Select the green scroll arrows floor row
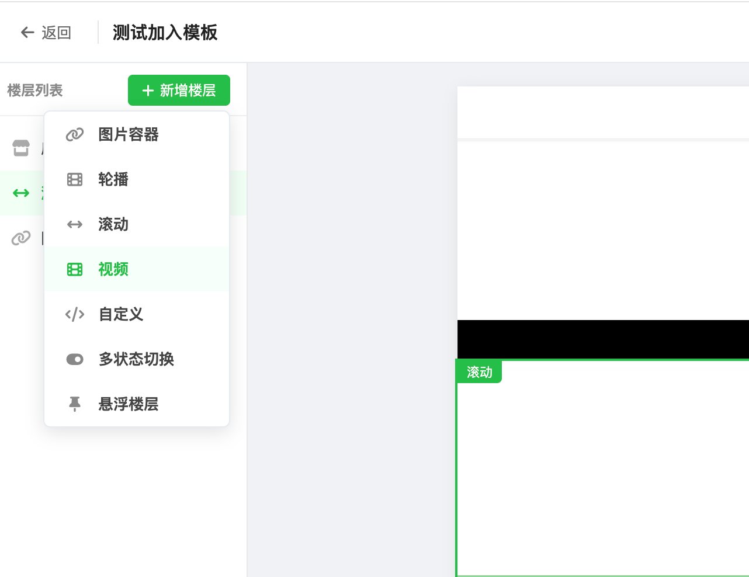 point(22,193)
